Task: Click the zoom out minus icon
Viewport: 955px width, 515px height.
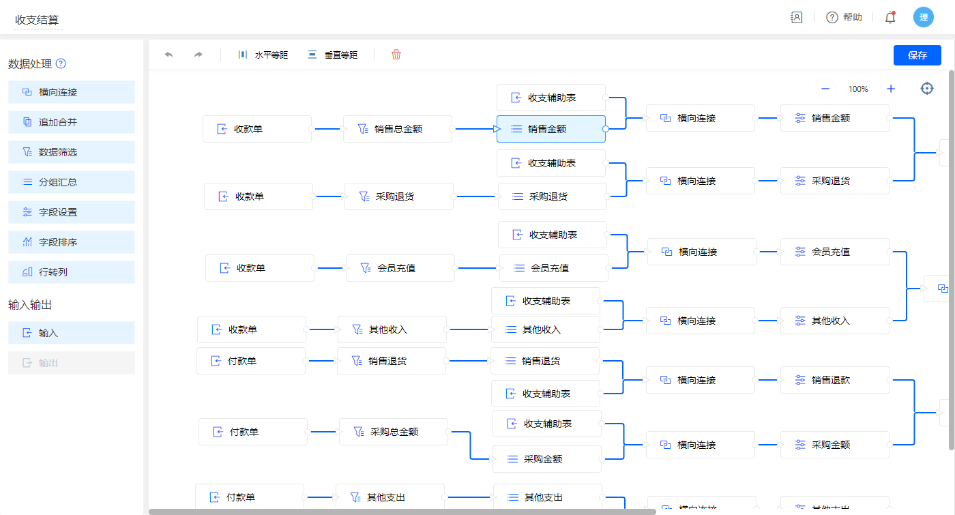Action: pos(825,89)
